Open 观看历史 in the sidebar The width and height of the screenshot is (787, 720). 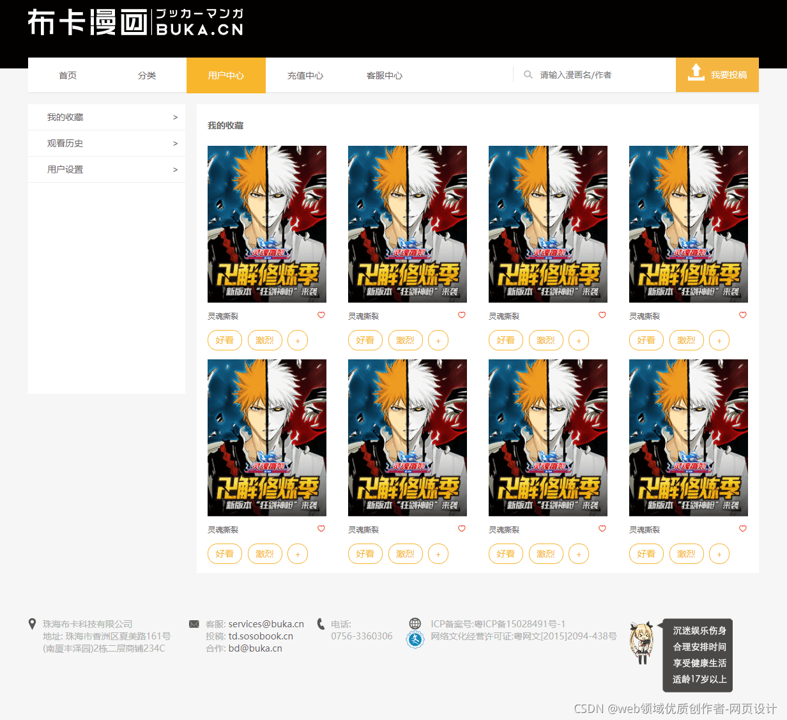point(107,143)
